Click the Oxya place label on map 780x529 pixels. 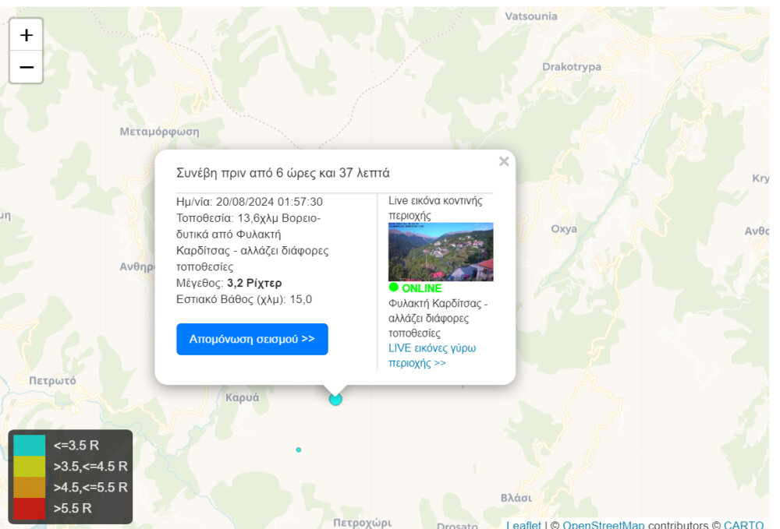564,229
